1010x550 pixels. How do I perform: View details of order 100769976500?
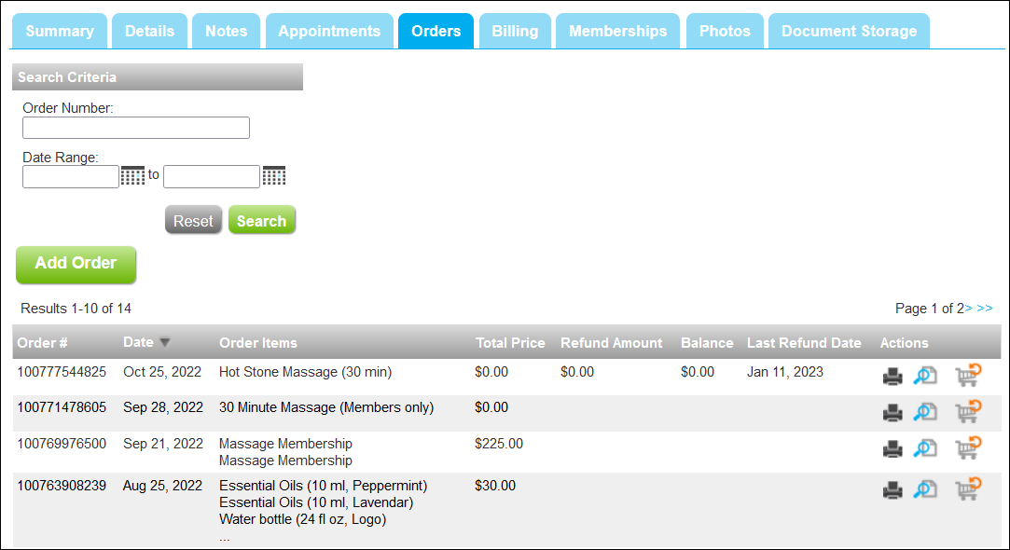tap(925, 447)
